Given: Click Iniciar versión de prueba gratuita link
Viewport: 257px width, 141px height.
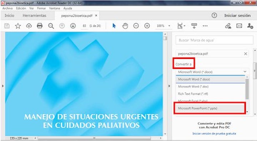Looking at the screenshot, I should [214, 134].
